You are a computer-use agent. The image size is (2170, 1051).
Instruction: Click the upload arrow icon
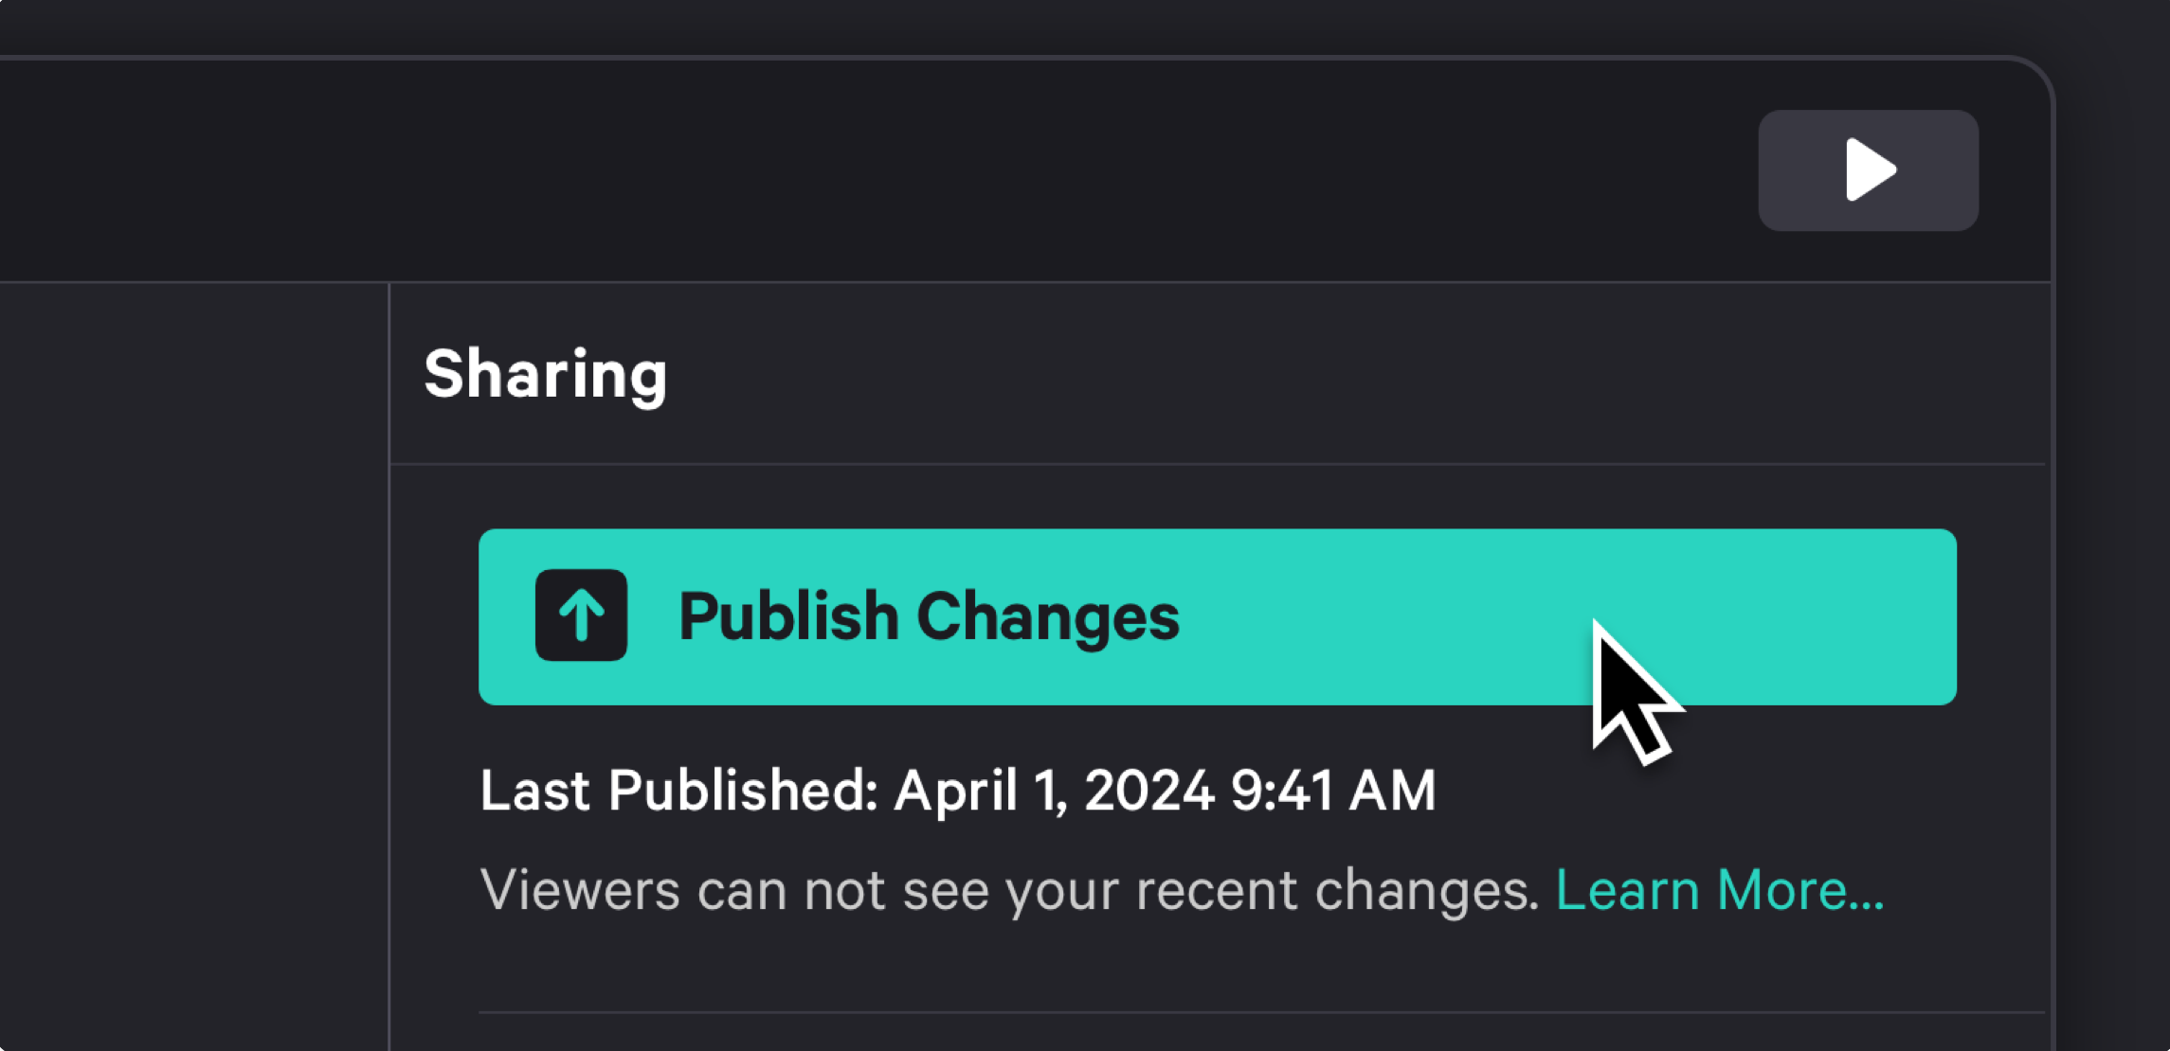tap(581, 615)
